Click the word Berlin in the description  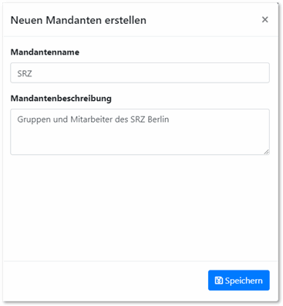[x=158, y=119]
